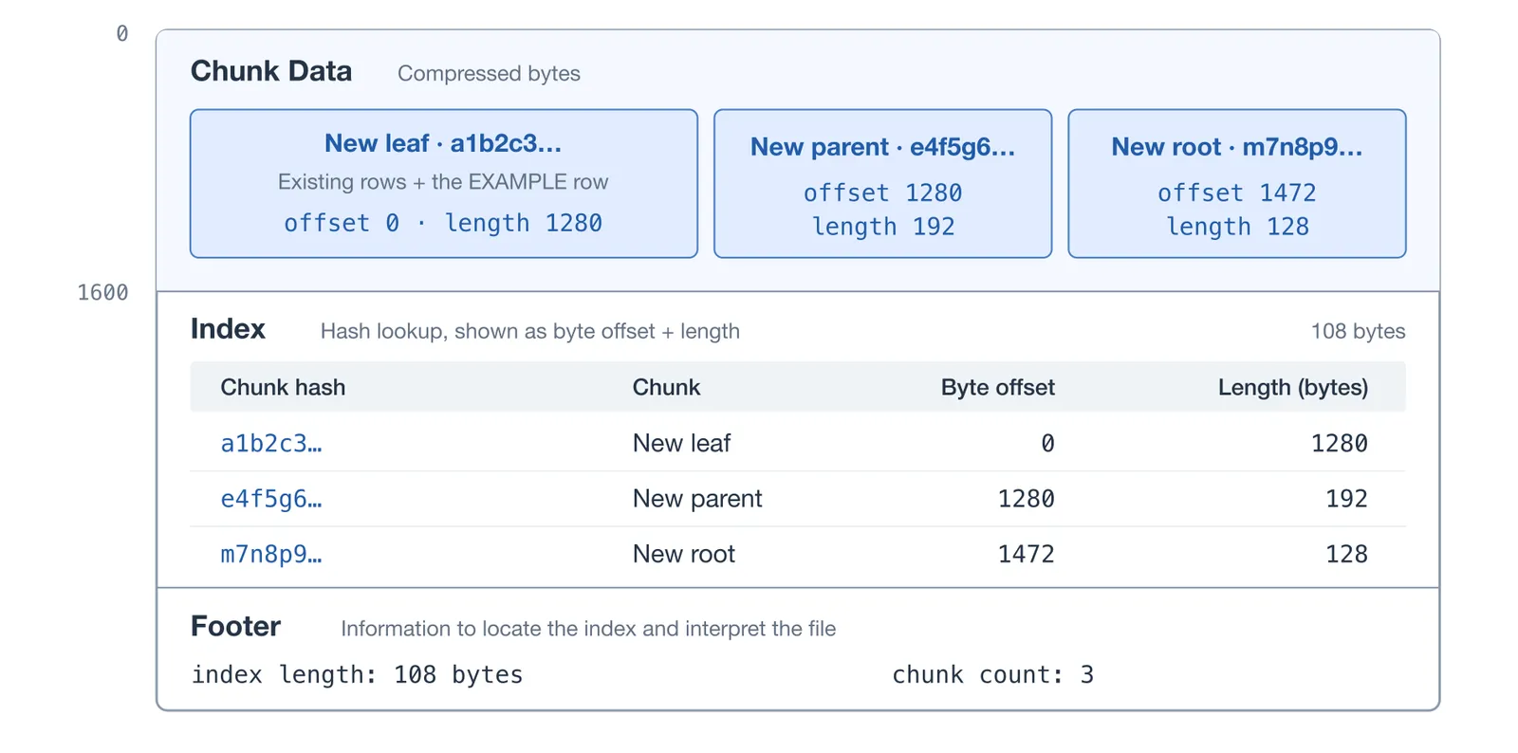Click byte offset '1472' in New root row

pos(1026,554)
